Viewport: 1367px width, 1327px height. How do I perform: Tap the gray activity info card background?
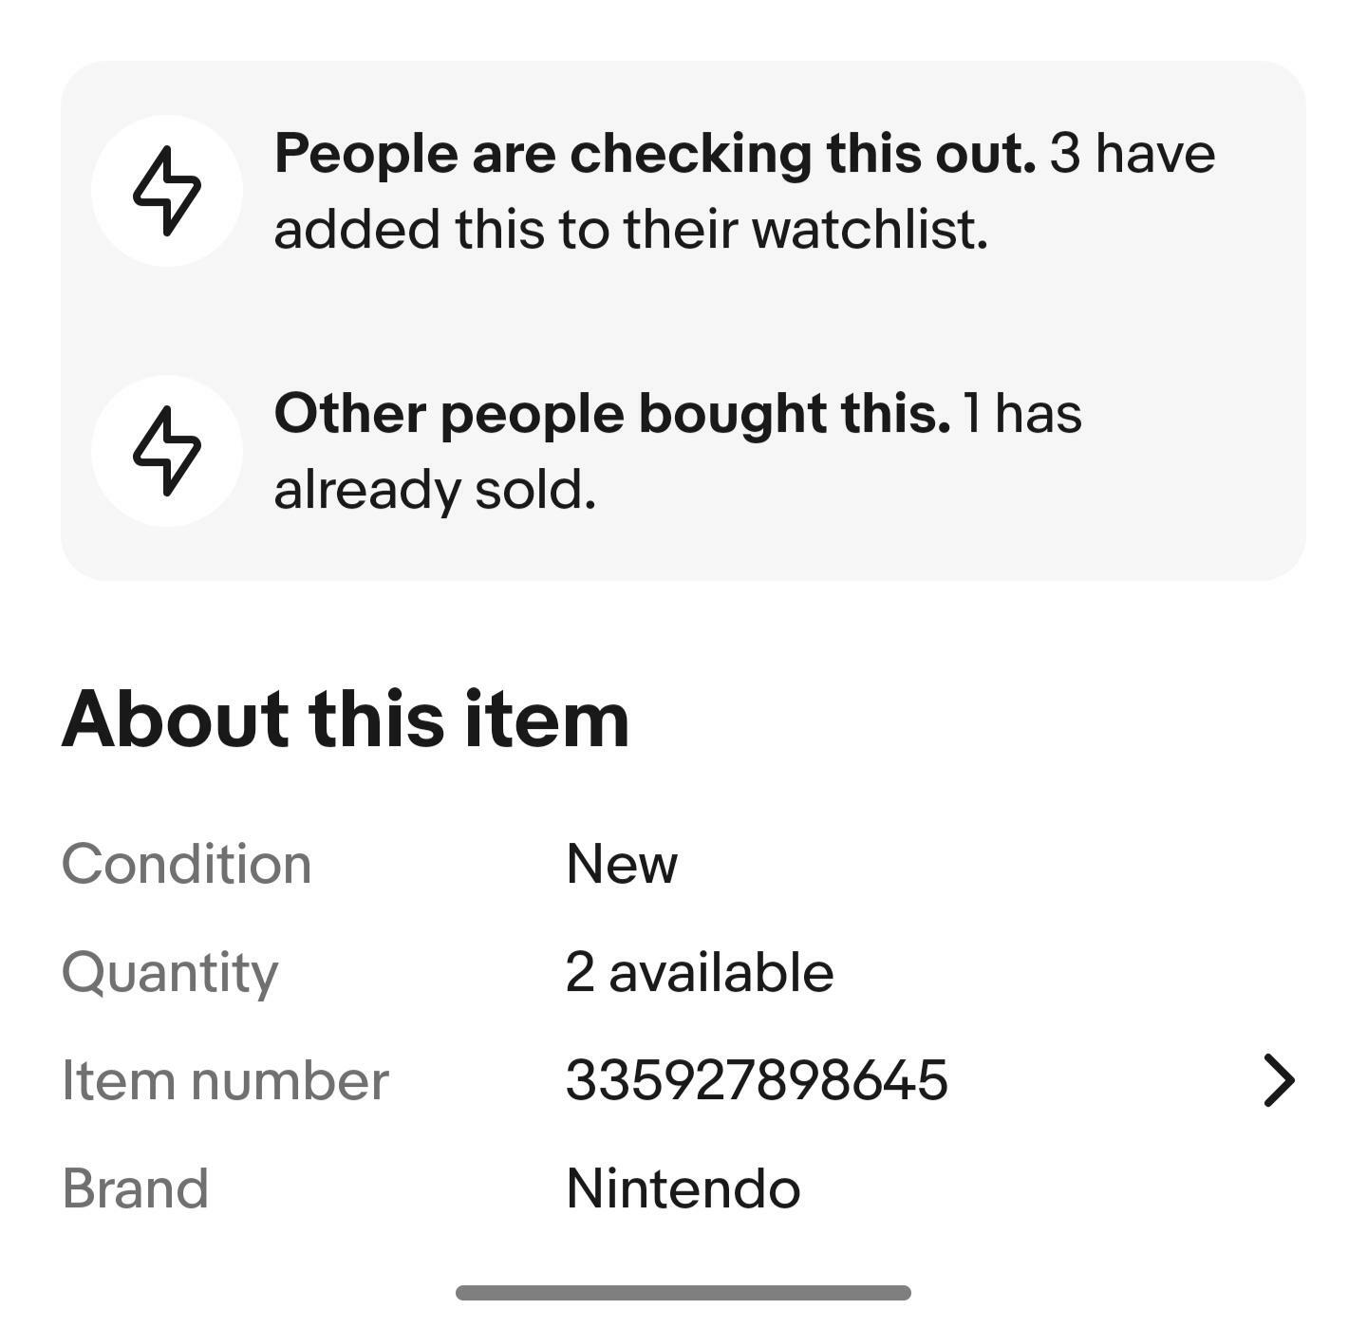click(683, 321)
